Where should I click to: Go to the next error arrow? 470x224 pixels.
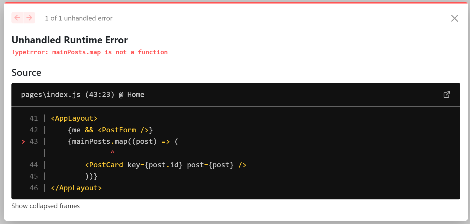pyautogui.click(x=29, y=18)
